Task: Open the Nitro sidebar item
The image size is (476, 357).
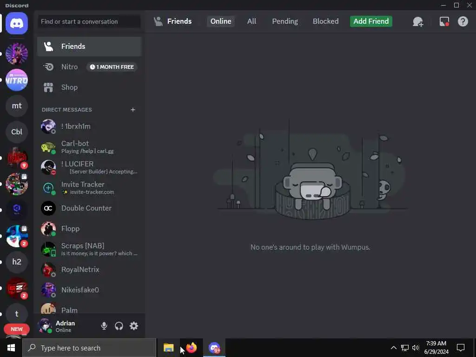Action: [x=89, y=67]
